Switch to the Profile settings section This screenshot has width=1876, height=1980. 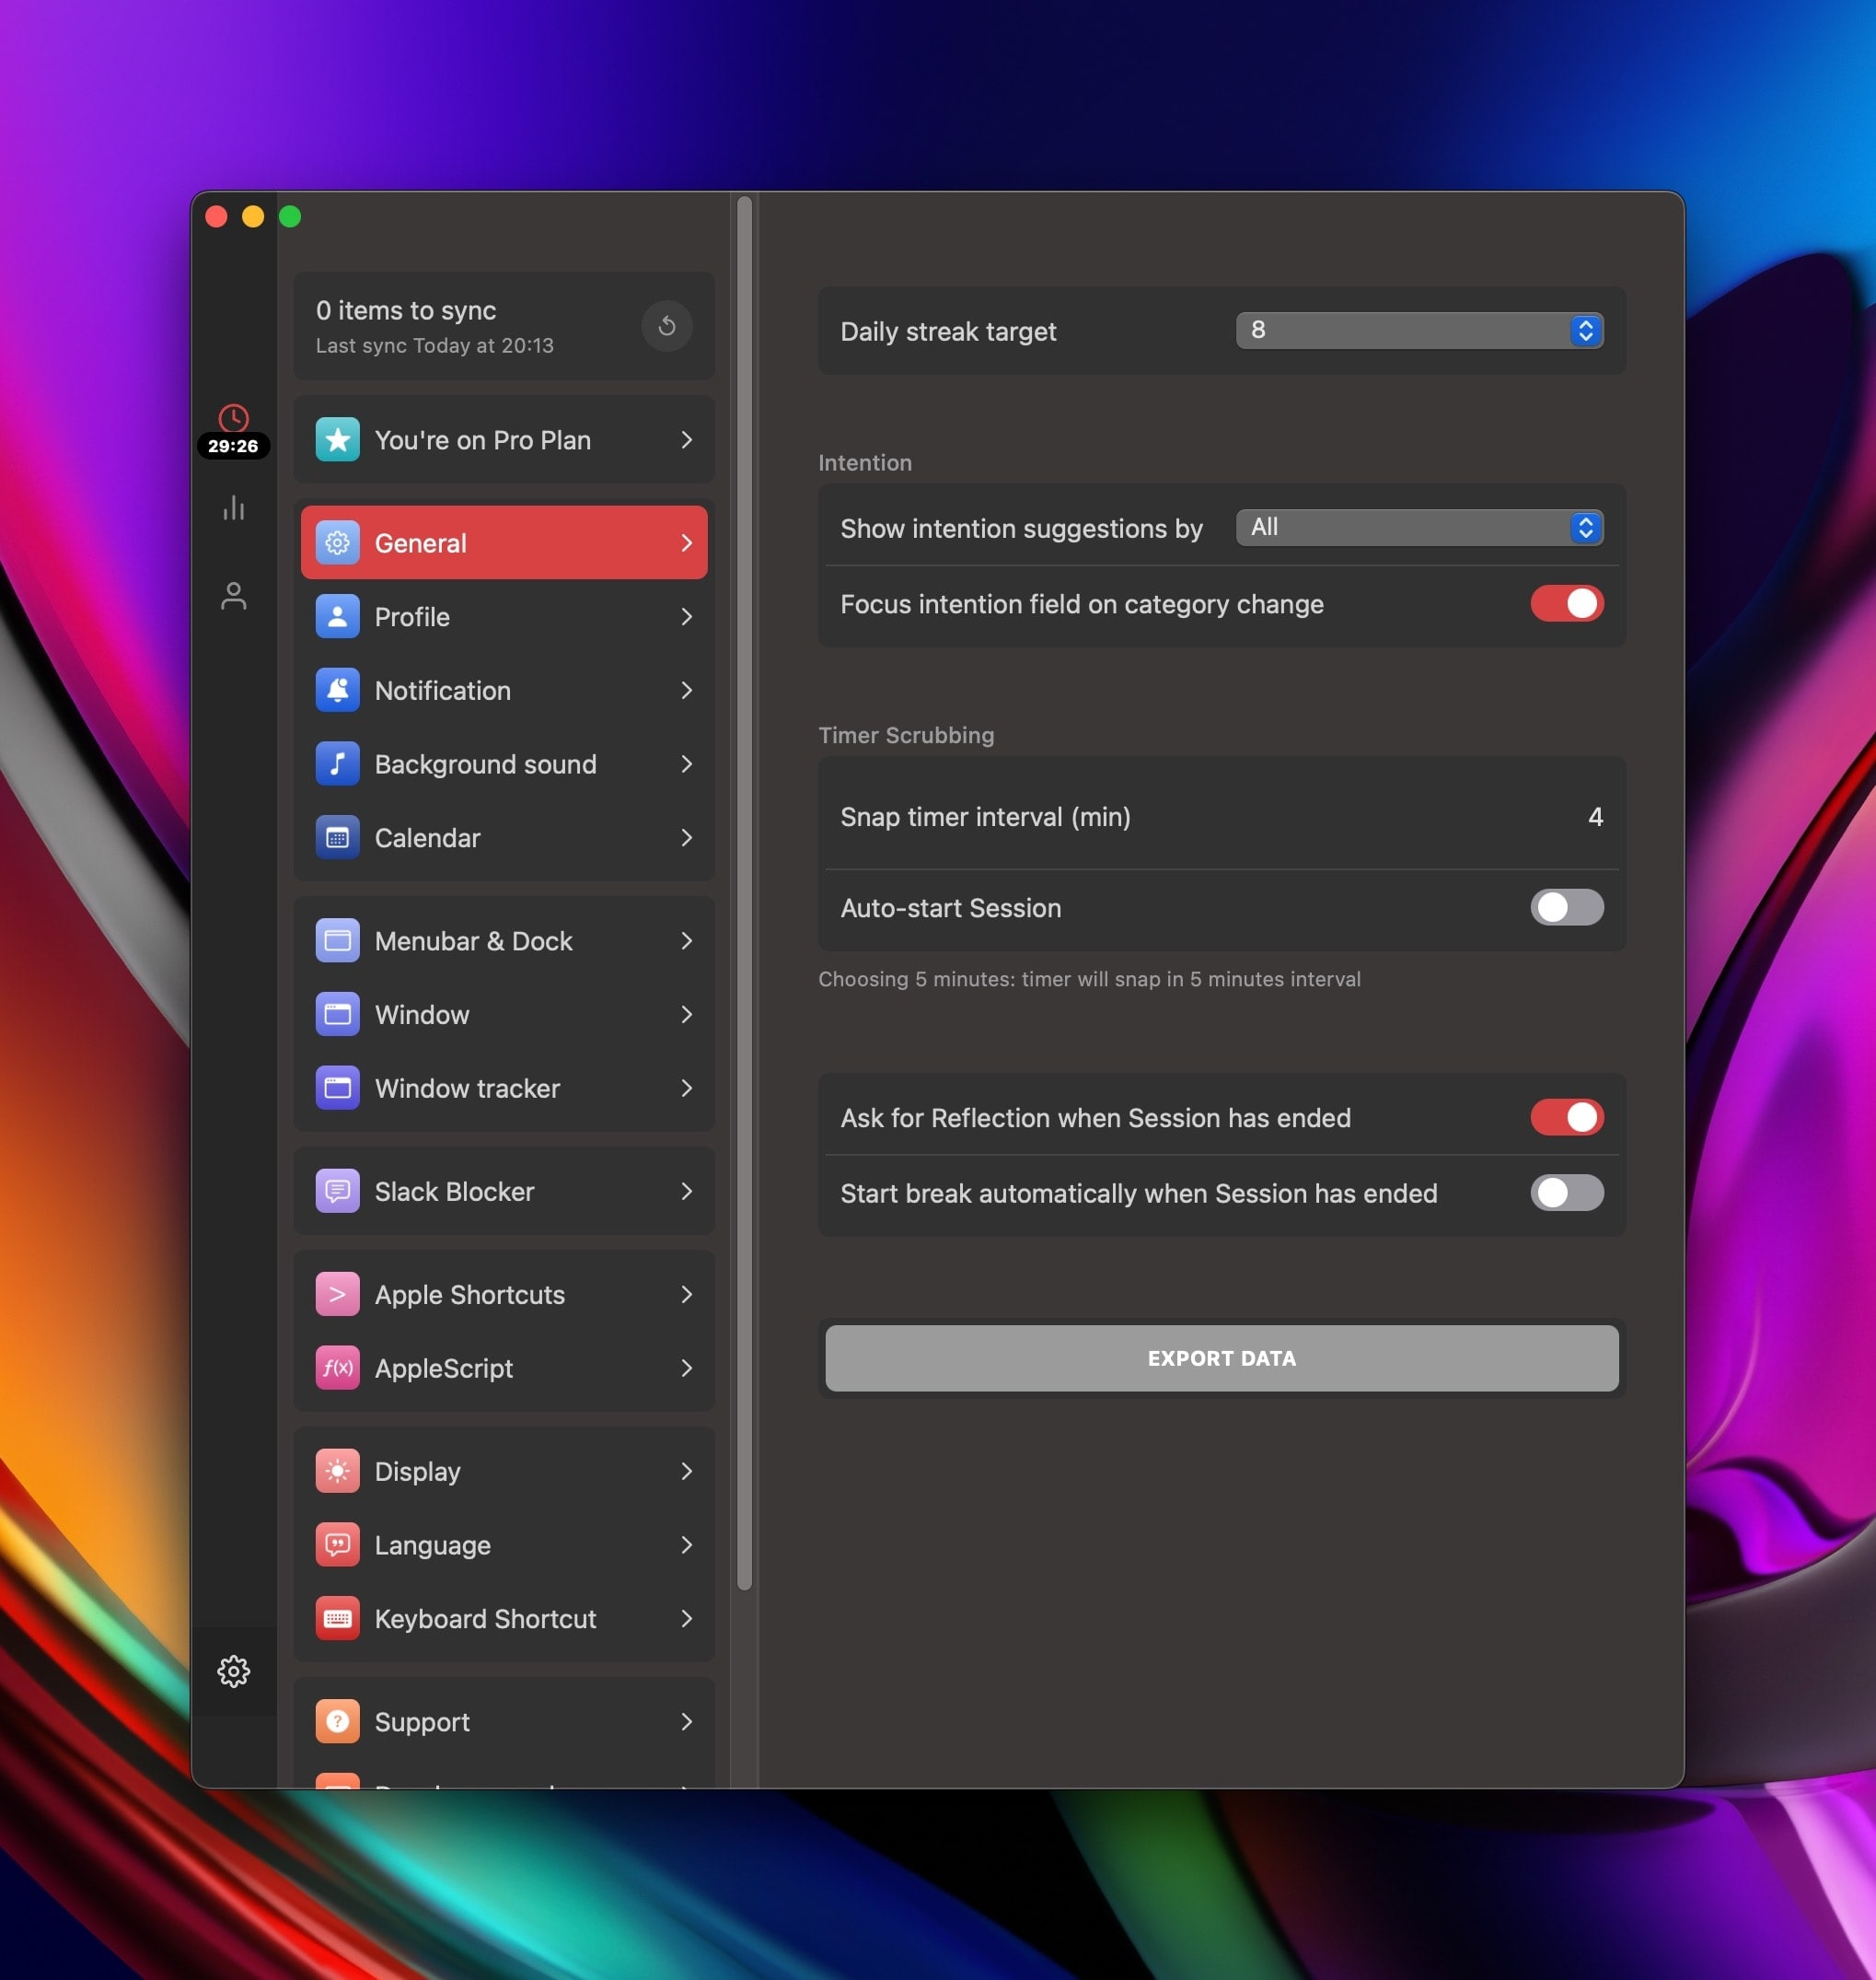(503, 616)
